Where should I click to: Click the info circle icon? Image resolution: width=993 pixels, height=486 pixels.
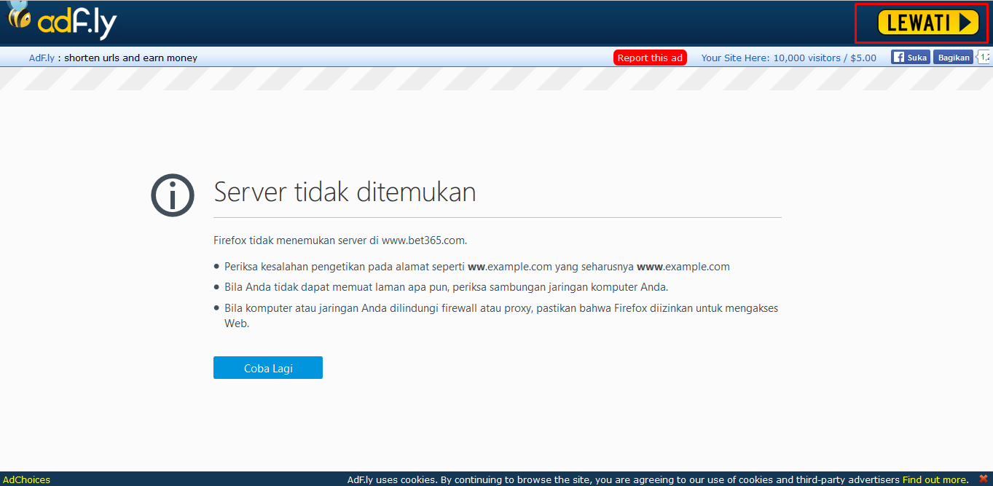pos(173,195)
